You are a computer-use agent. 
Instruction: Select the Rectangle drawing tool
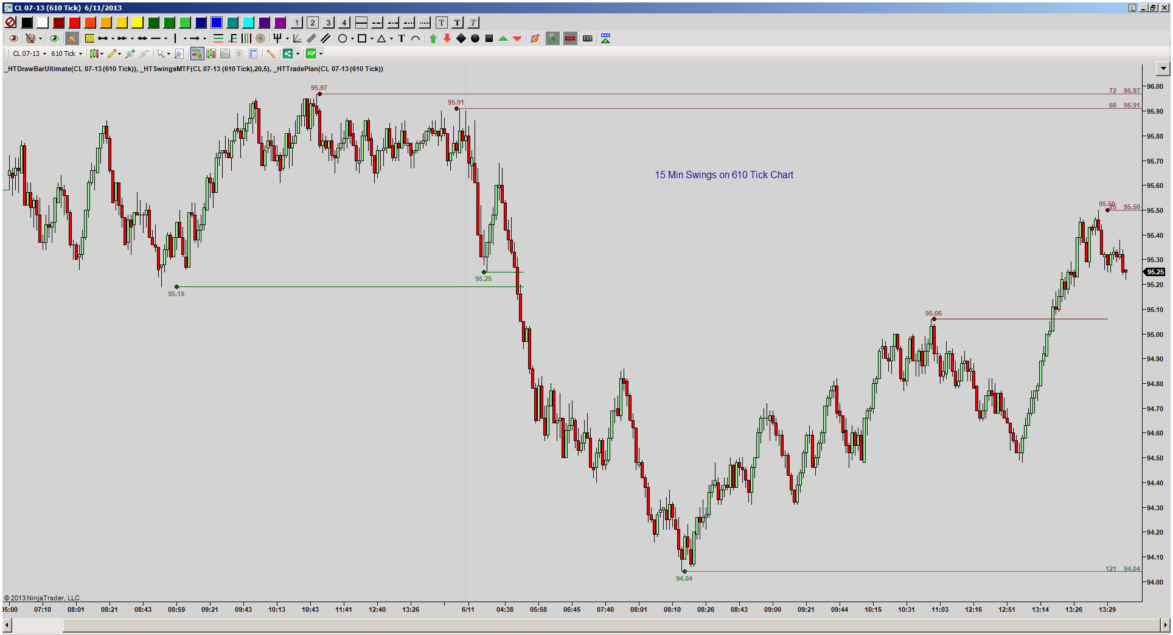click(x=362, y=38)
